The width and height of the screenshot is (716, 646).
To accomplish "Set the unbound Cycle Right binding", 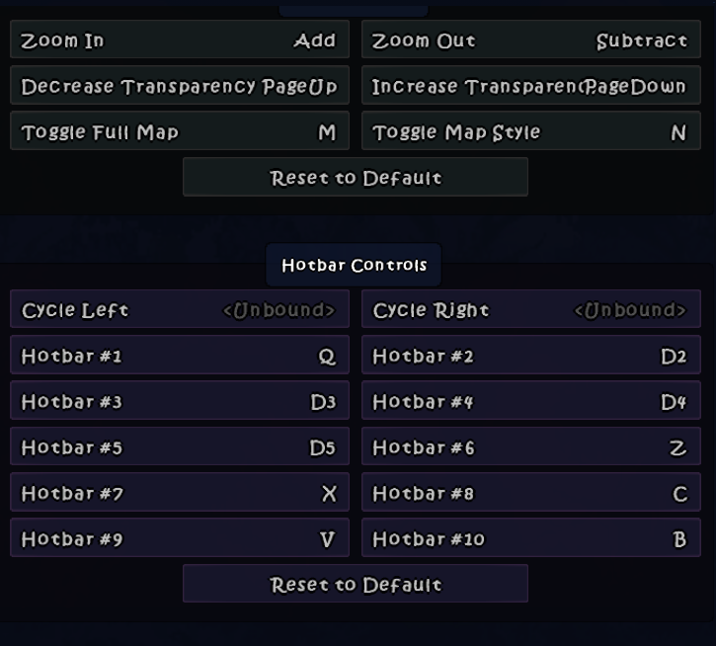I will 530,310.
